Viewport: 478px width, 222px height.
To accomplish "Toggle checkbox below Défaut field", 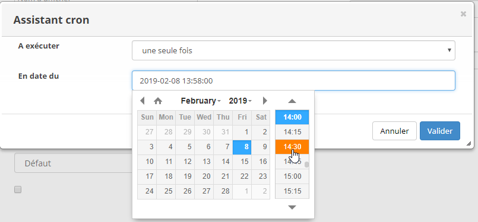I will click(x=18, y=190).
